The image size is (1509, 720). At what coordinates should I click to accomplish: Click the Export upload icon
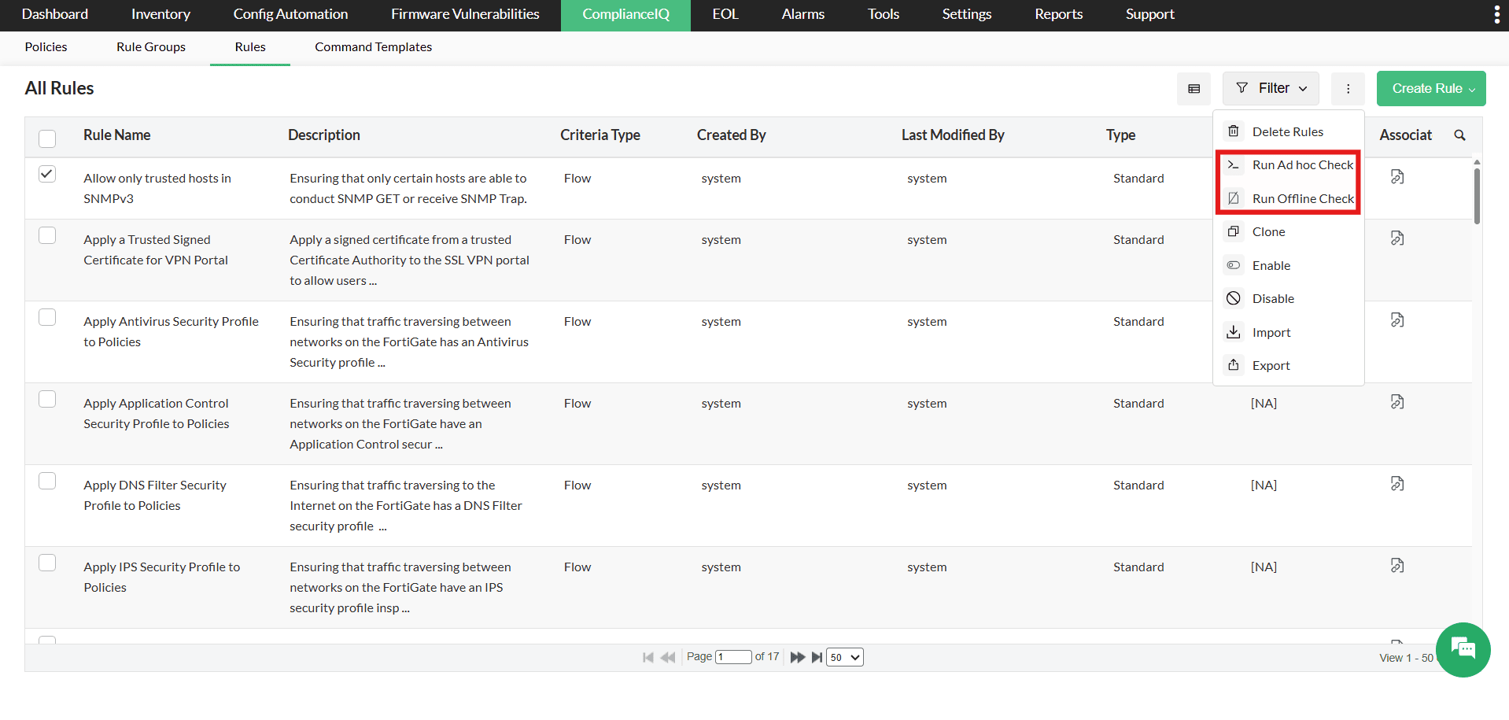(x=1234, y=365)
